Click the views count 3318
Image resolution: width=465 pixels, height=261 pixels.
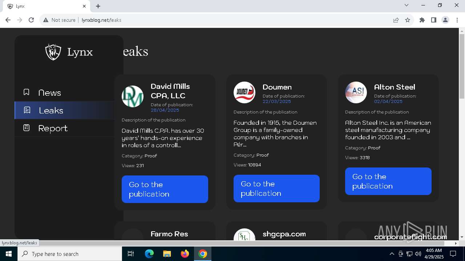click(x=365, y=157)
